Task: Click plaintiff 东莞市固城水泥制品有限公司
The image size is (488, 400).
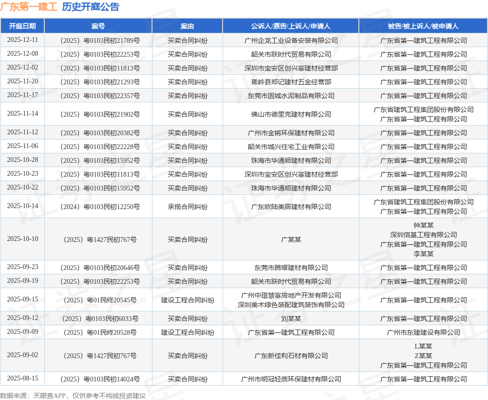Action: point(291,96)
